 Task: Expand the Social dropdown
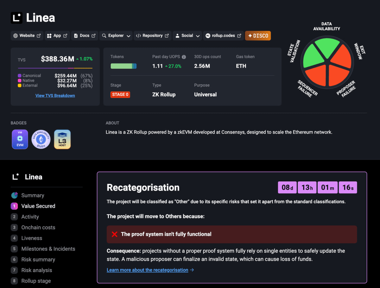[x=187, y=36]
